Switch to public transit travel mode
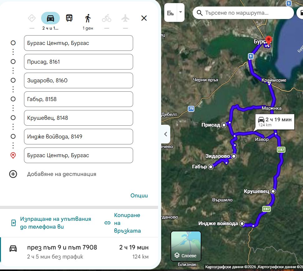This screenshot has height=271, width=303. 69,18
